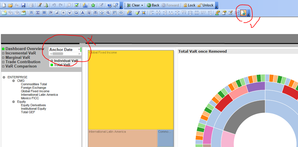Expand design toolbar overflow after WebView

249,13
